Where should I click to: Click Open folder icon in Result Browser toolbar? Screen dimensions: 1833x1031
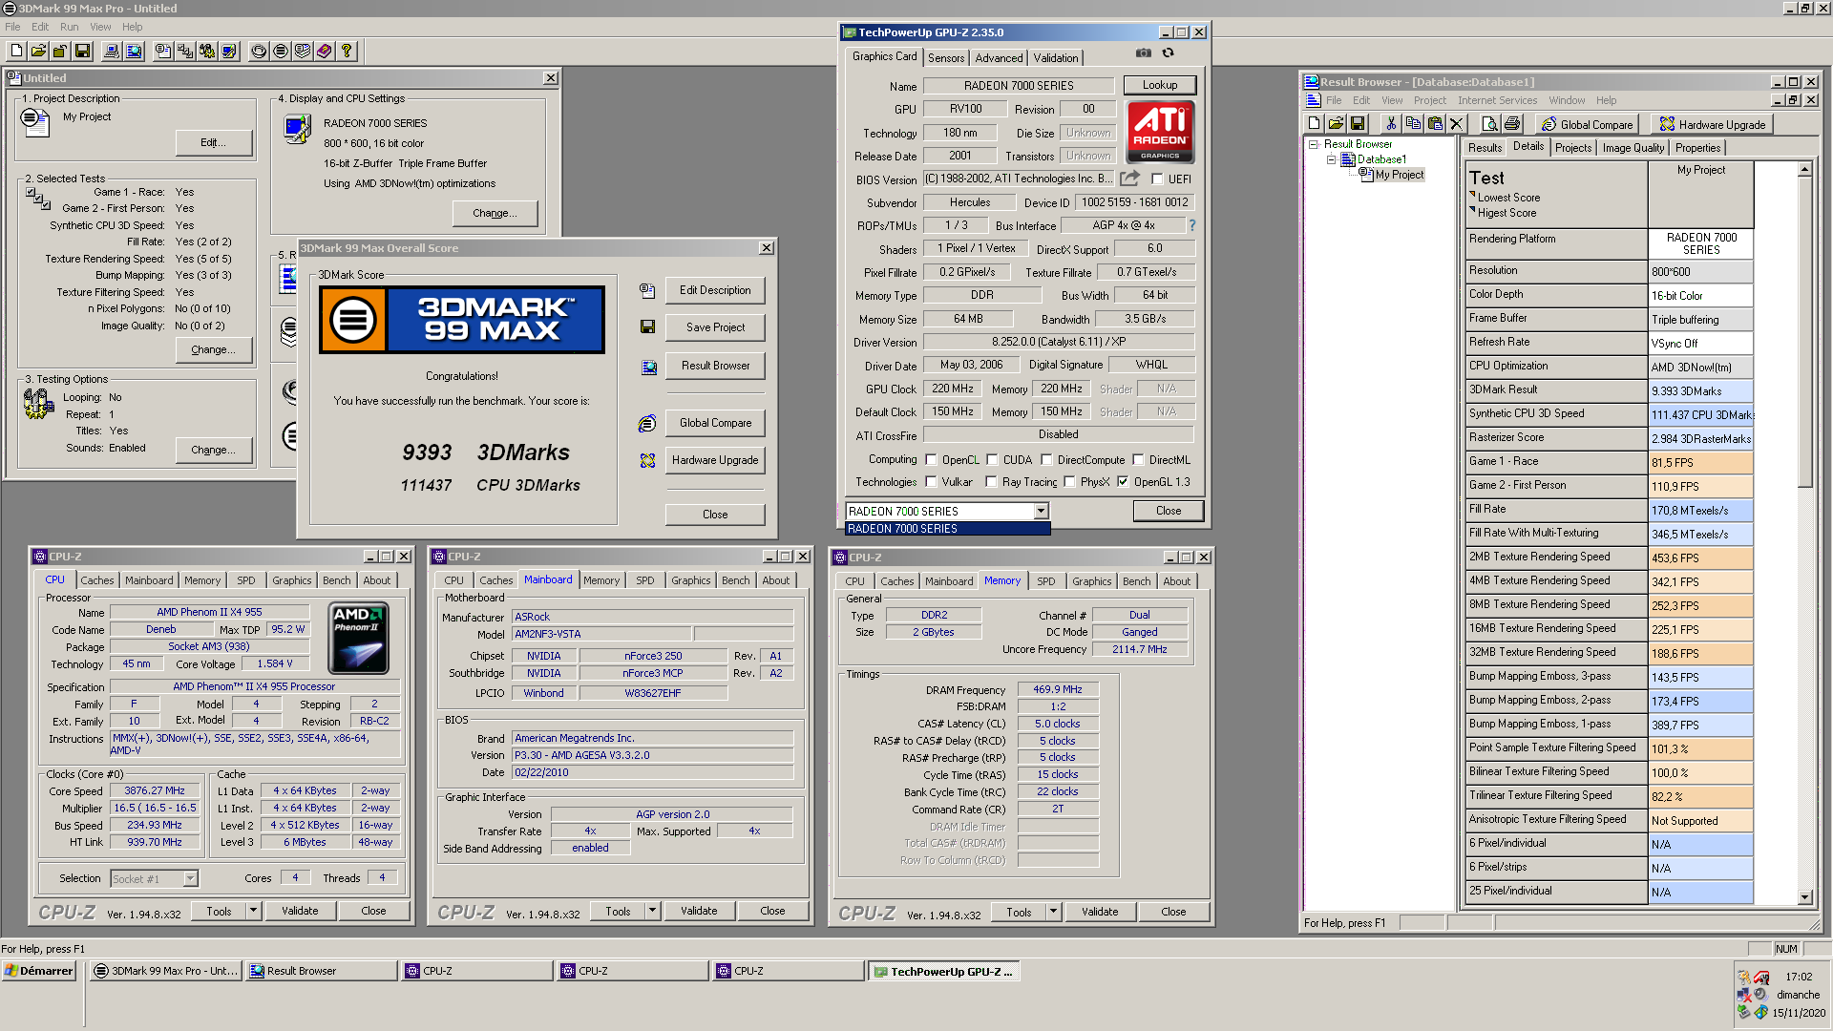(1336, 124)
